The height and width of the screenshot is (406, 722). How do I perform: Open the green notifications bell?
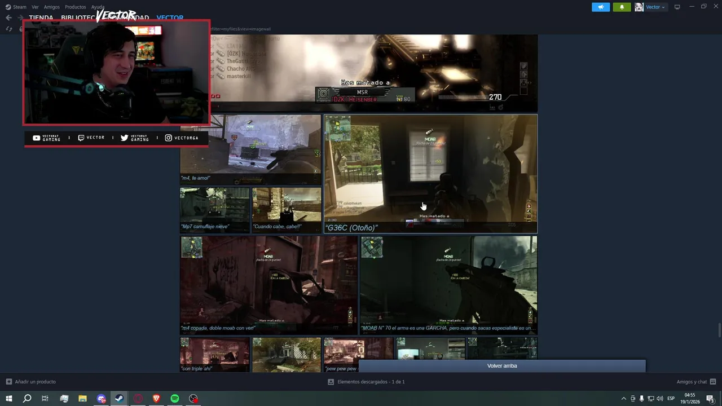[622, 7]
